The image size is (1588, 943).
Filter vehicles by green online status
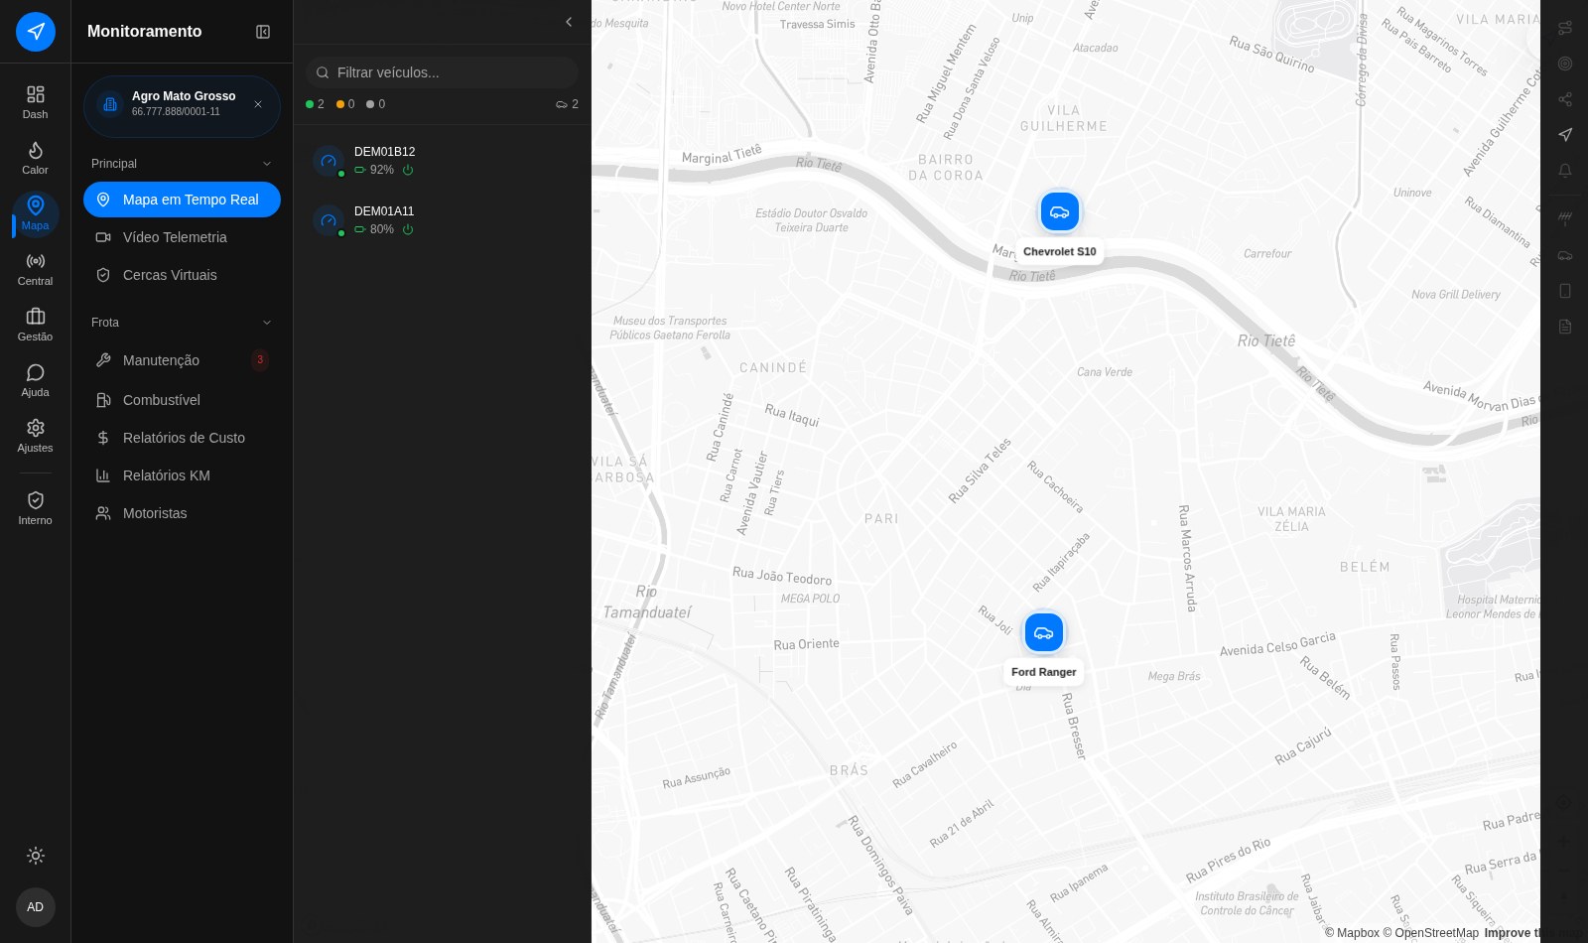point(315,104)
